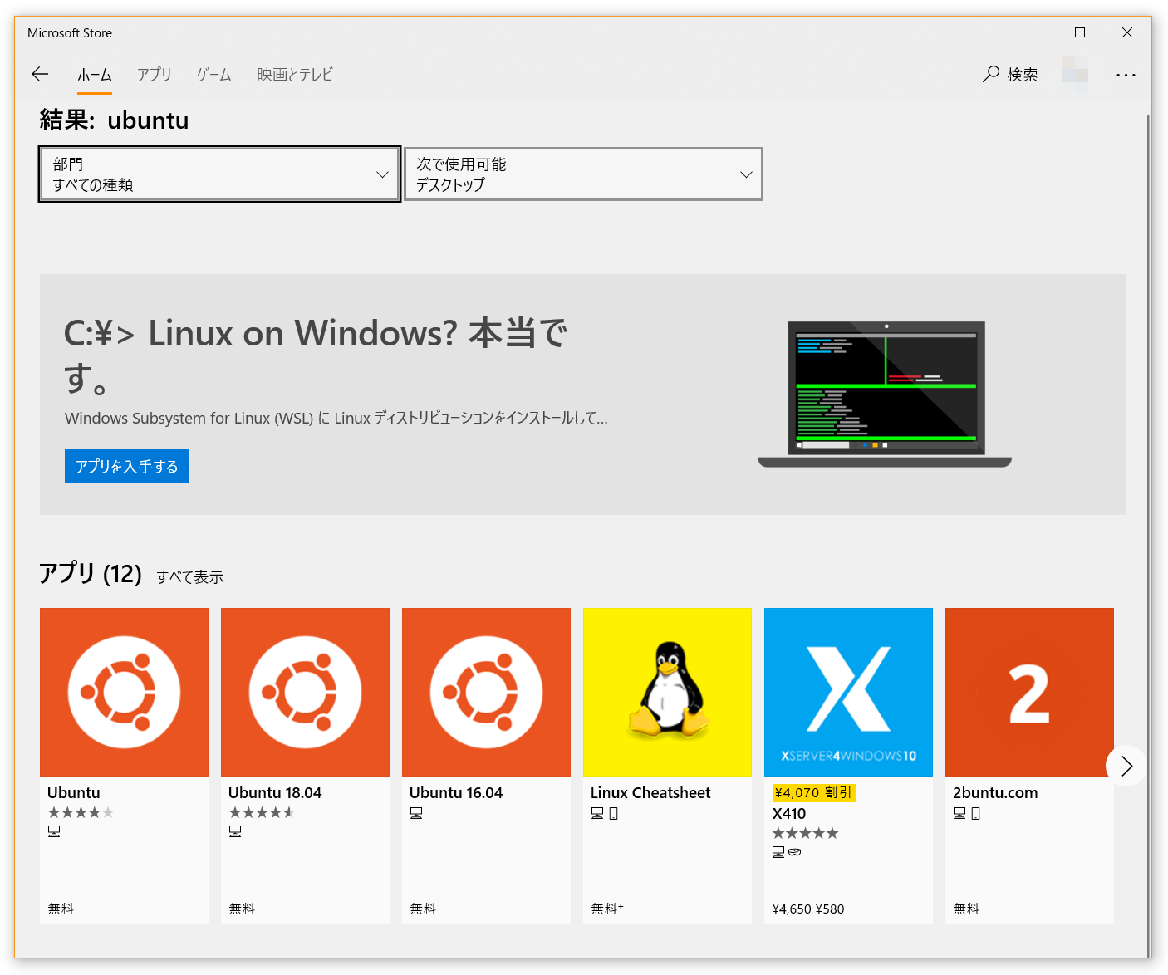The width and height of the screenshot is (1168, 975).
Task: Expand more apps with the right chevron arrow
Action: click(1126, 766)
